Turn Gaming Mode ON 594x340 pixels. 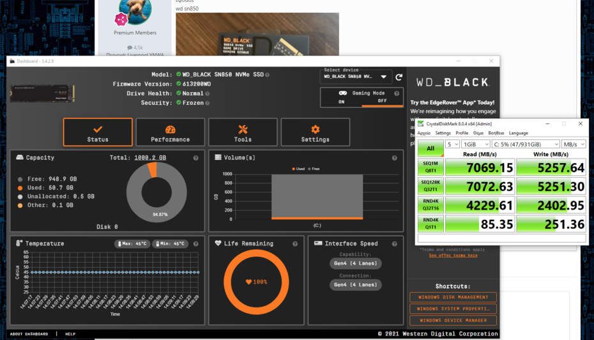(x=341, y=102)
